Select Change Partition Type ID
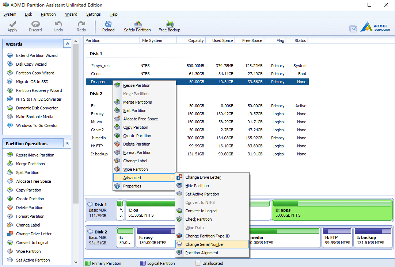Image resolution: width=395 pixels, height=267 pixels. 212,236
